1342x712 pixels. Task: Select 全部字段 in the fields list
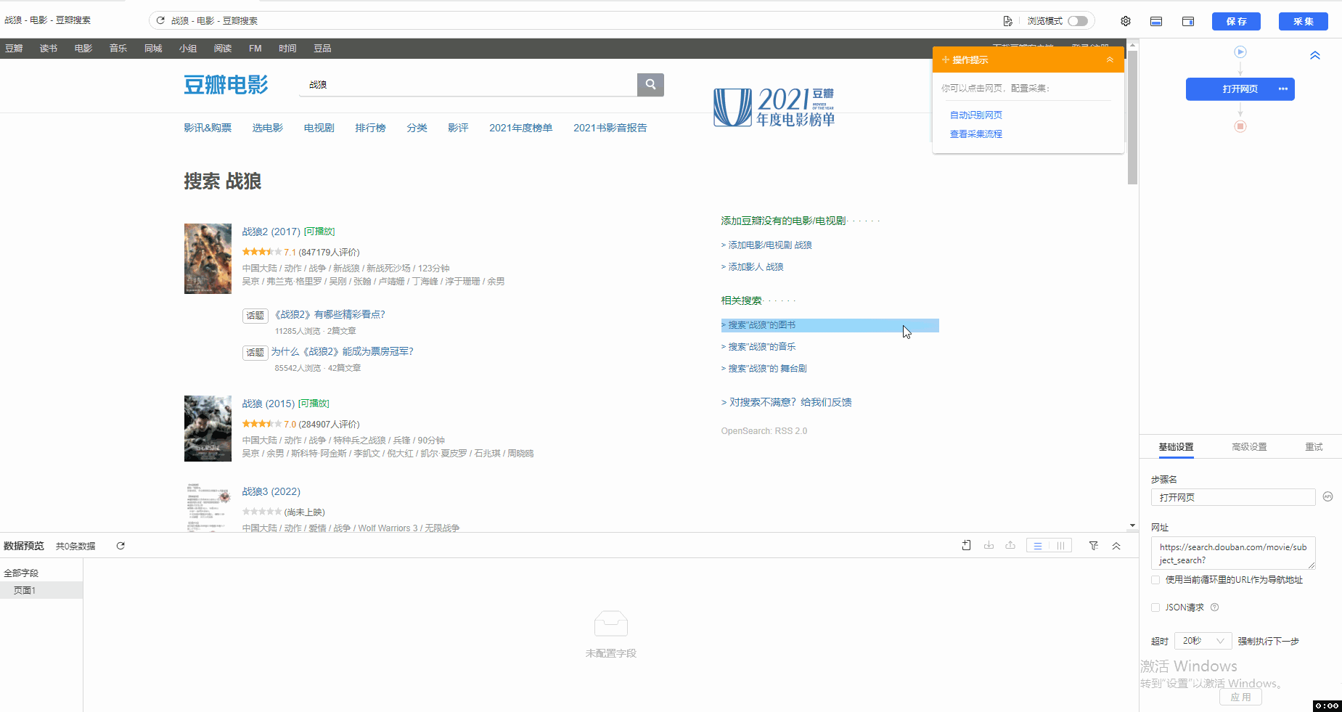pos(21,573)
